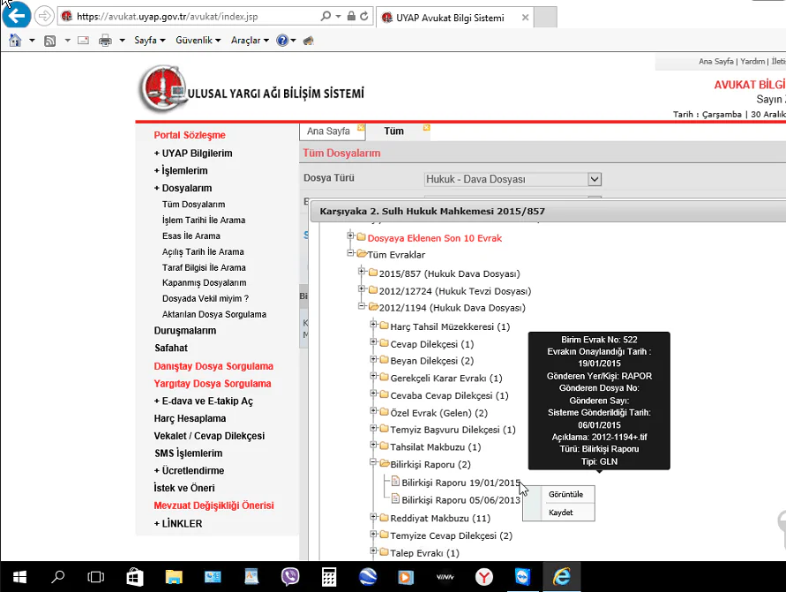Select the Talep Evrakı (1) row

click(424, 553)
